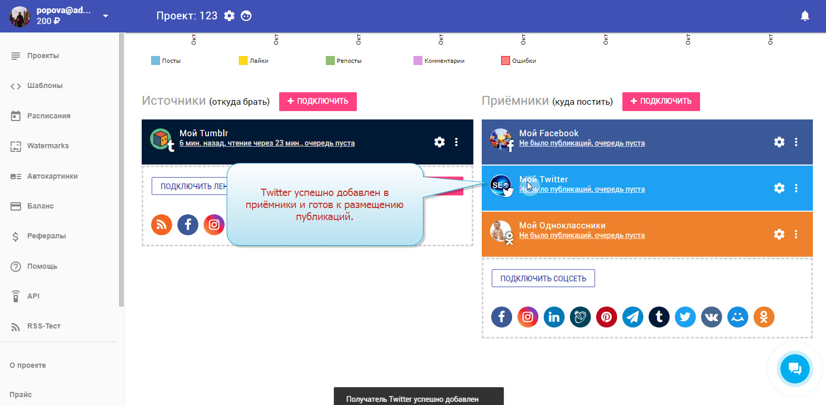826x405 pixels.
Task: Open three-dot menu for Мой Одноклассники
Action: pyautogui.click(x=796, y=234)
